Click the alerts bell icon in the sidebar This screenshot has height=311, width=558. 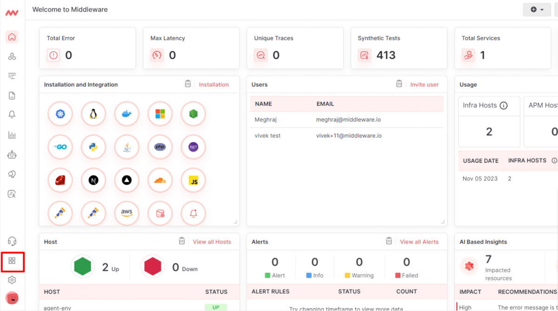13,114
